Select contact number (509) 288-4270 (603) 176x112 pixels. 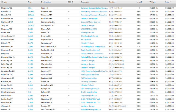tap(117, 106)
